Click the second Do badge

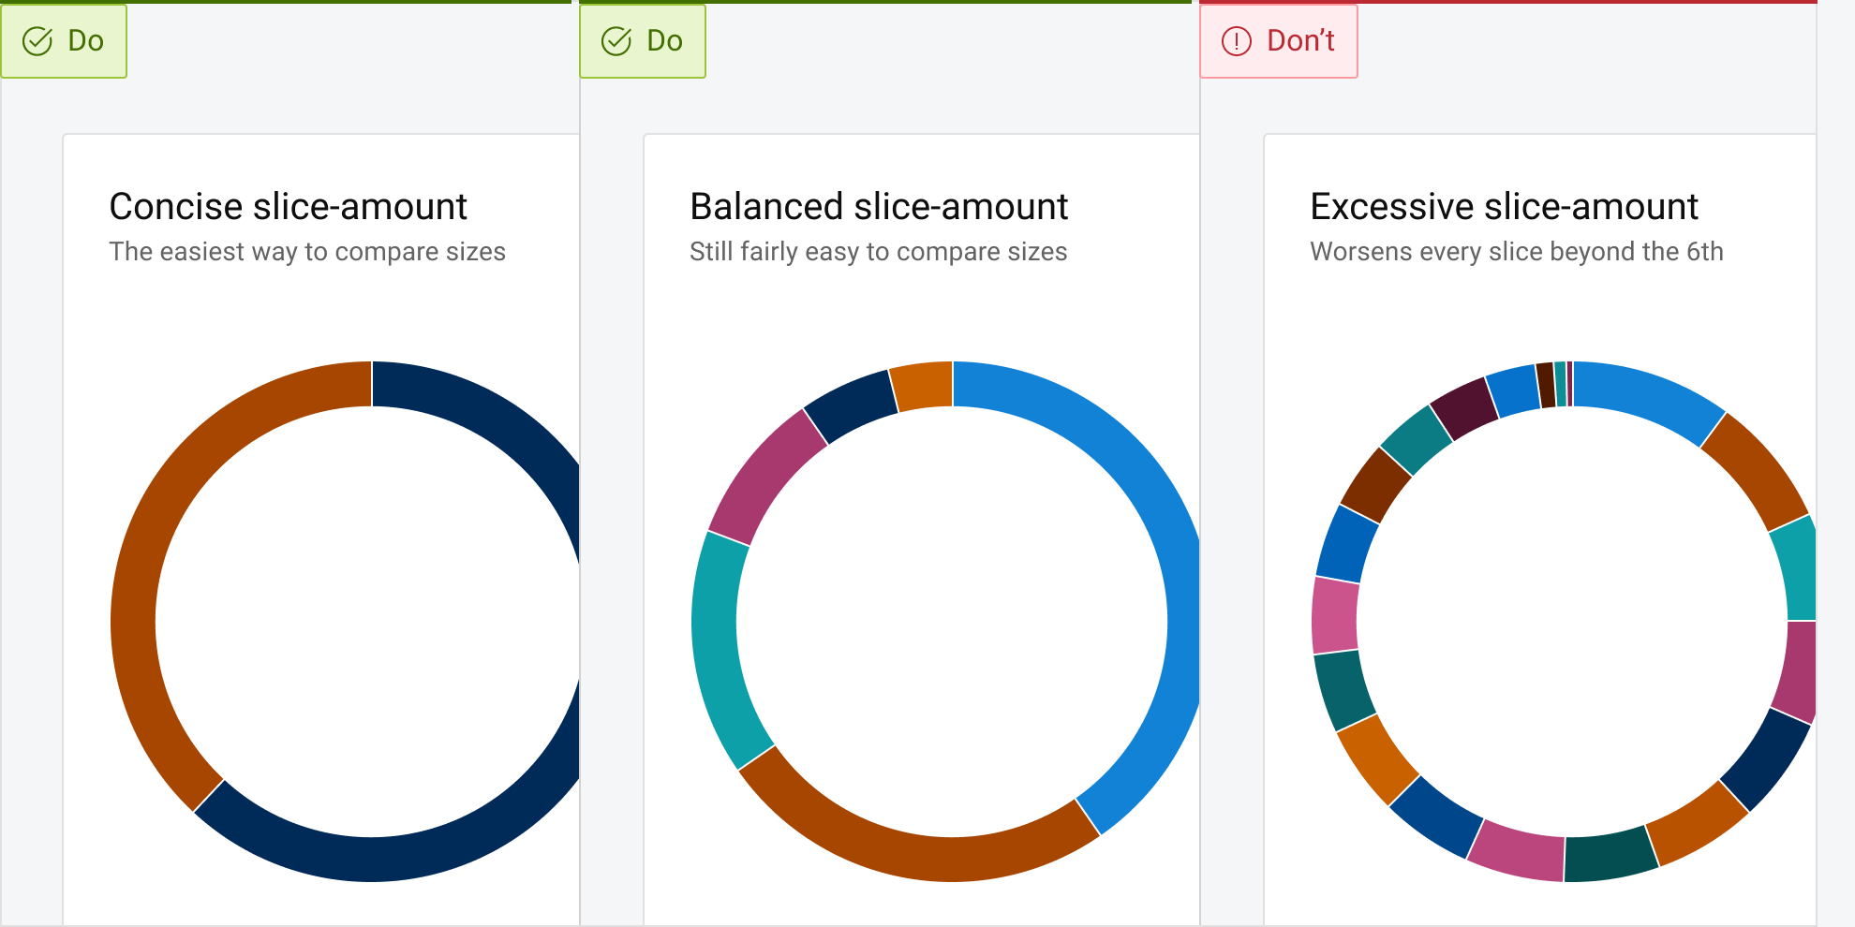coord(643,40)
